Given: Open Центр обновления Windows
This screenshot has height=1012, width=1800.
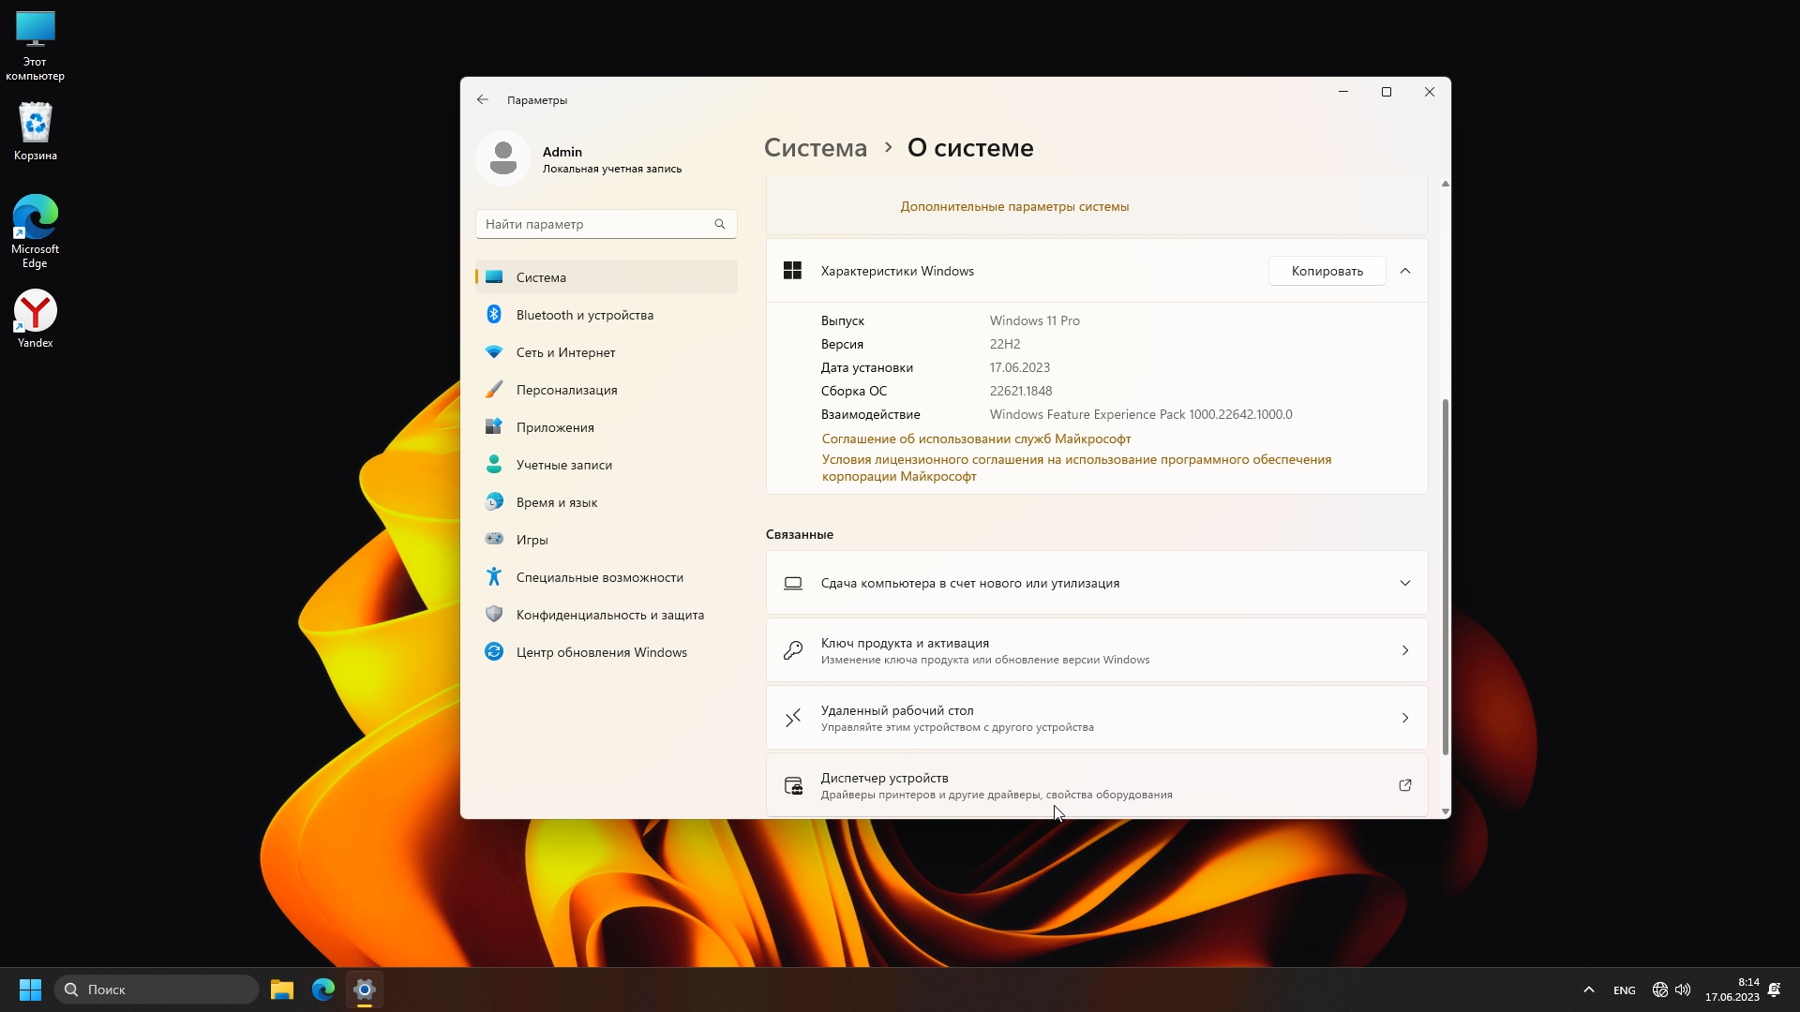Looking at the screenshot, I should pyautogui.click(x=601, y=652).
